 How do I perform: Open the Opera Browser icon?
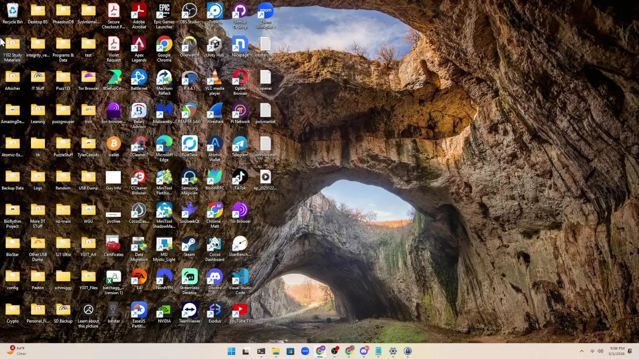240,83
